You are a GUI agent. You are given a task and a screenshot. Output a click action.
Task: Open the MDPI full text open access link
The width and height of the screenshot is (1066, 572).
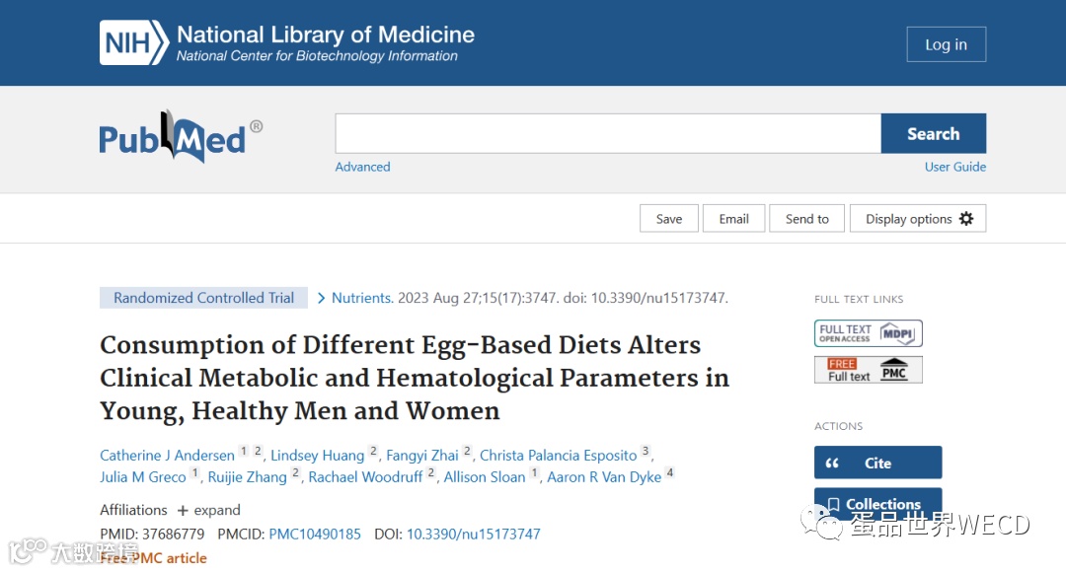[x=868, y=333]
